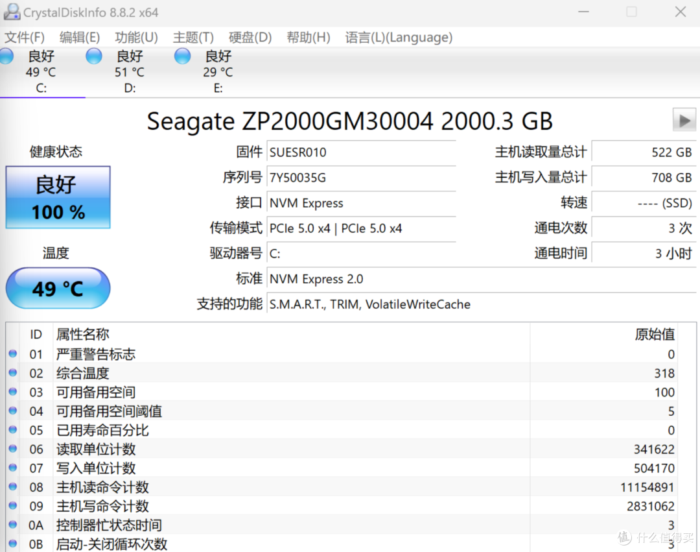Select row 01 严重警告标志
The height and width of the screenshot is (552, 700).
tap(342, 354)
